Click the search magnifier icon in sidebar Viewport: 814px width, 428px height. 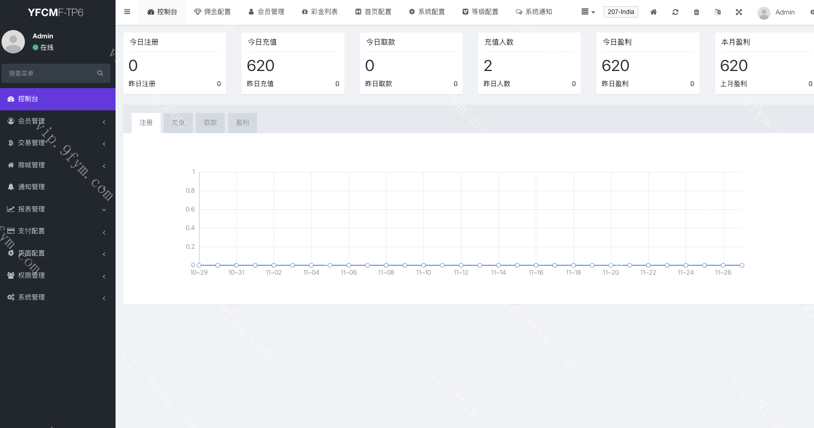100,74
